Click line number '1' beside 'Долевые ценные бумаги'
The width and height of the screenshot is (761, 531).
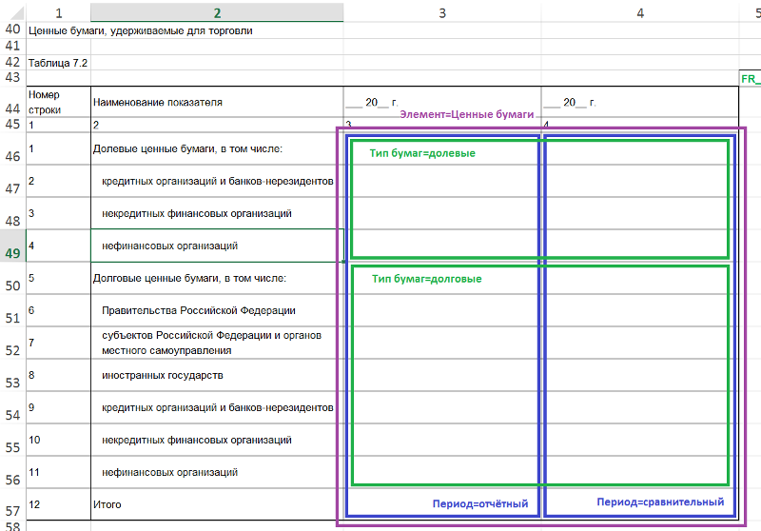[x=58, y=148]
